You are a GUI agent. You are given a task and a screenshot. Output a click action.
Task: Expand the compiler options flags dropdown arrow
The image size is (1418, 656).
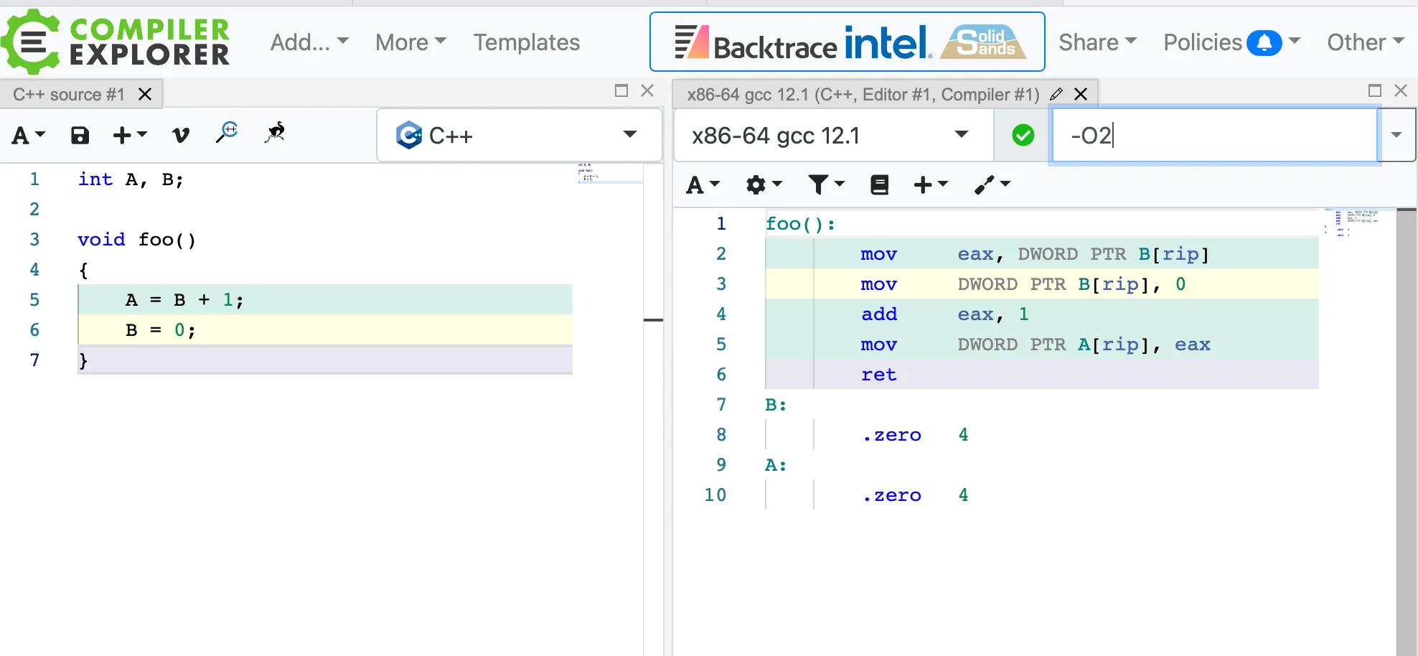tap(1396, 135)
